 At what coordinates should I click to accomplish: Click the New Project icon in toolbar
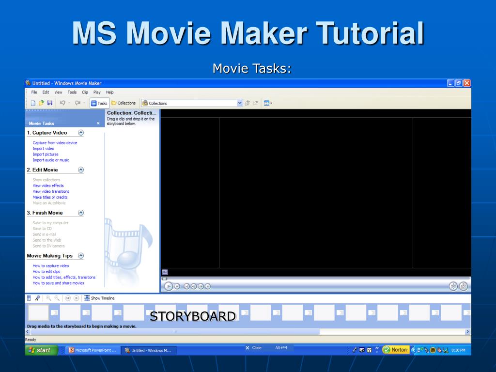click(x=33, y=103)
